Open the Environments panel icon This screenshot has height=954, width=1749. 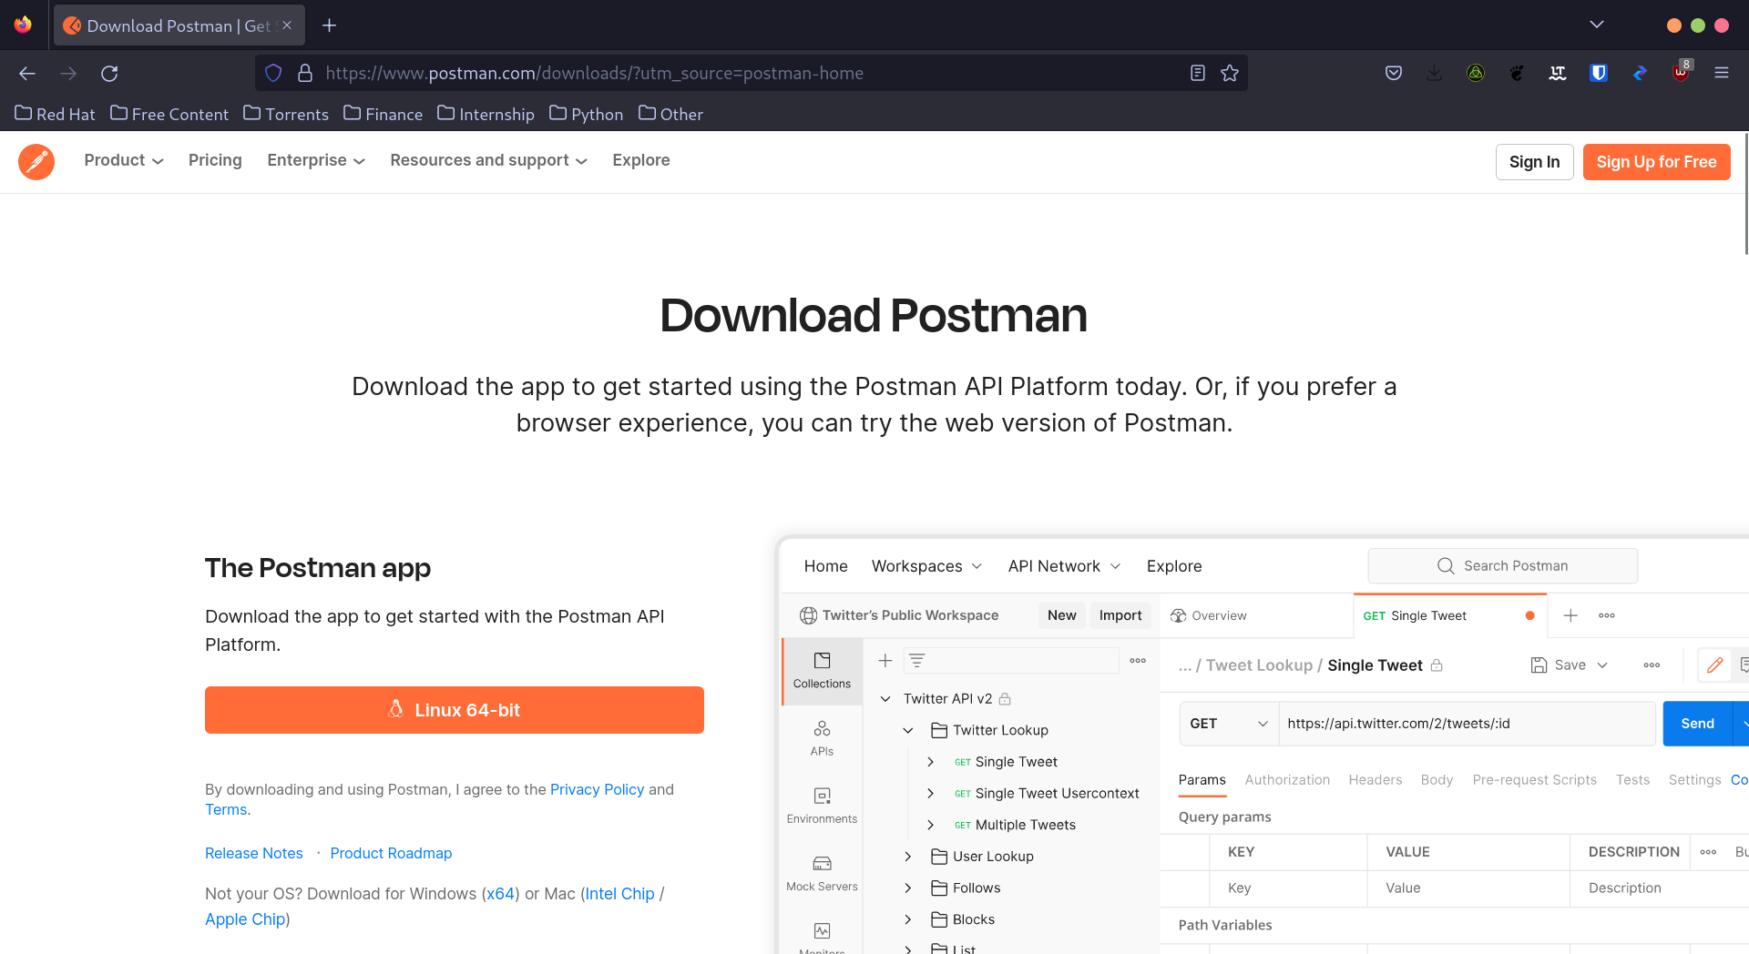click(822, 803)
